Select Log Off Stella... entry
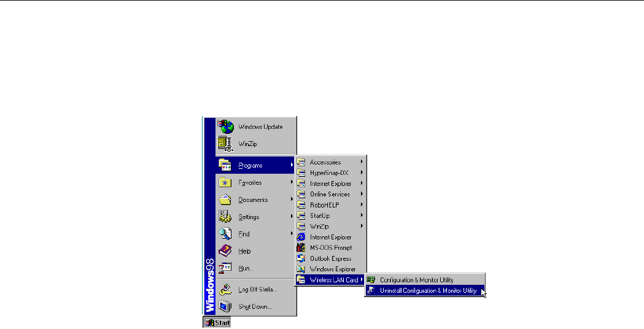The image size is (644, 329). click(x=256, y=289)
